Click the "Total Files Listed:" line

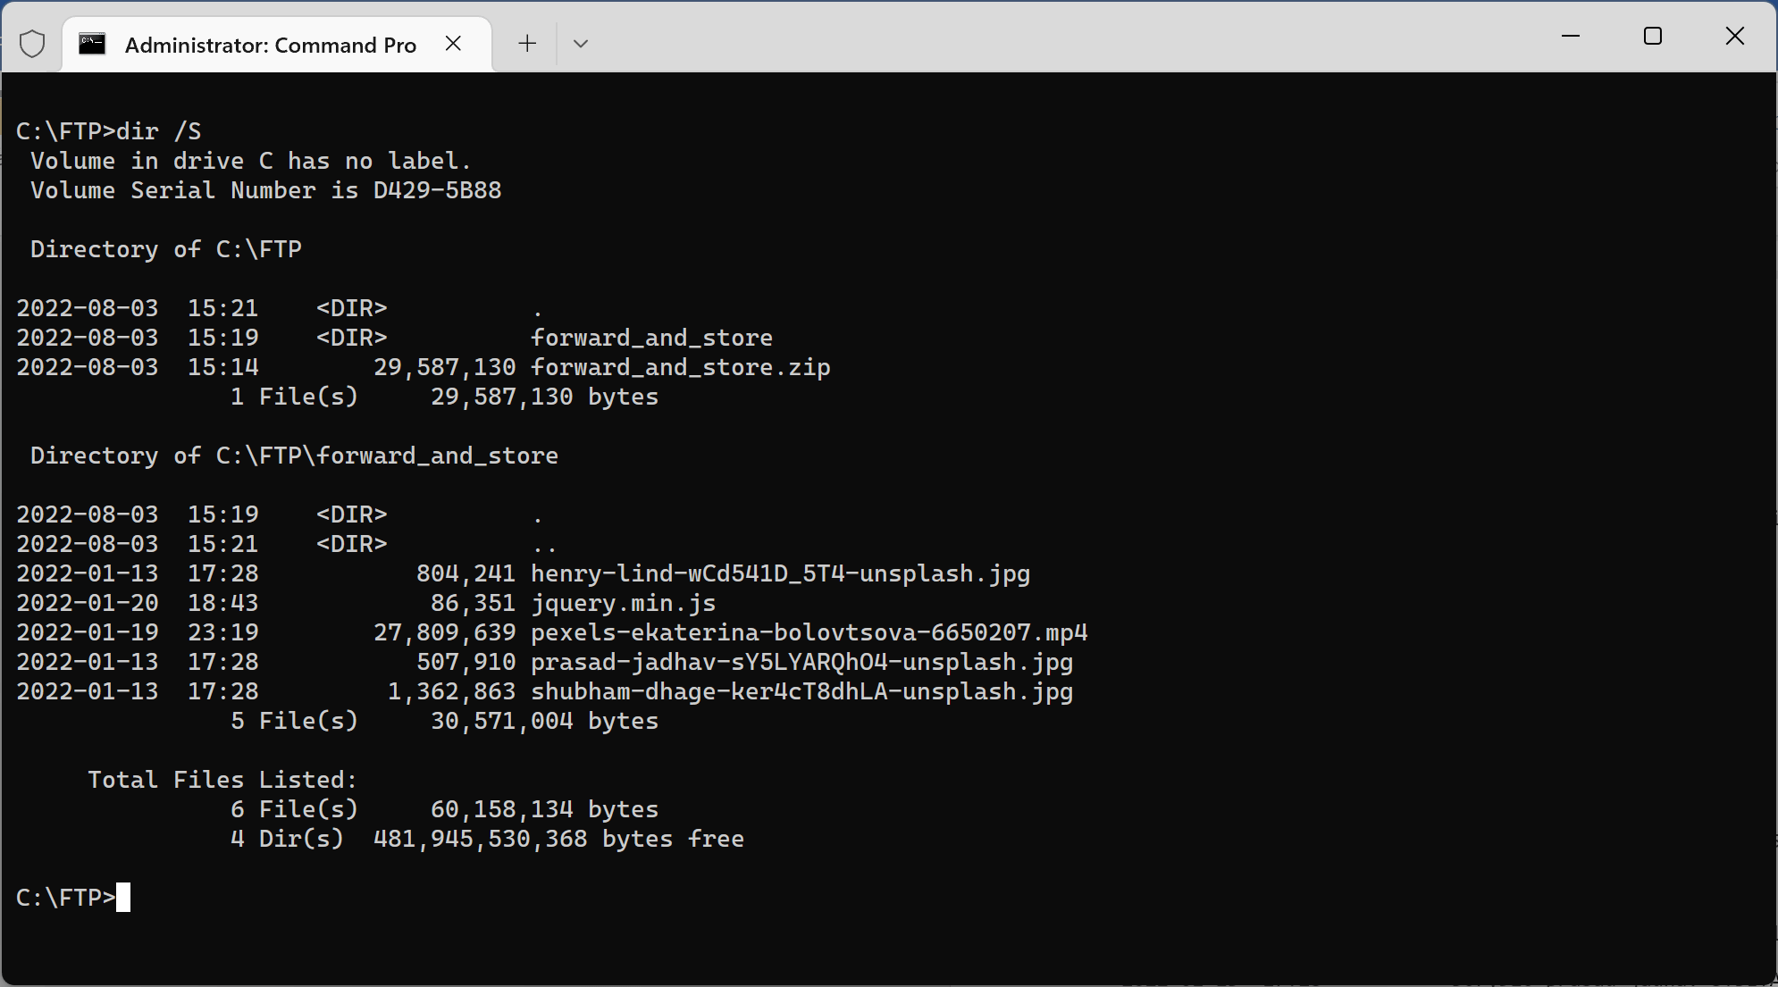point(222,780)
